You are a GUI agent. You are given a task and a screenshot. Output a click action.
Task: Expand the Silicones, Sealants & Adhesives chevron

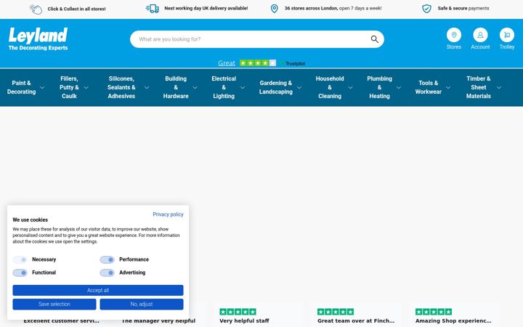(x=147, y=87)
